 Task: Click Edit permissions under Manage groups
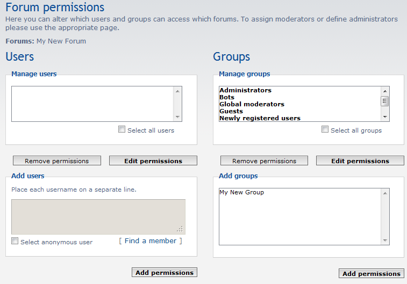click(360, 161)
